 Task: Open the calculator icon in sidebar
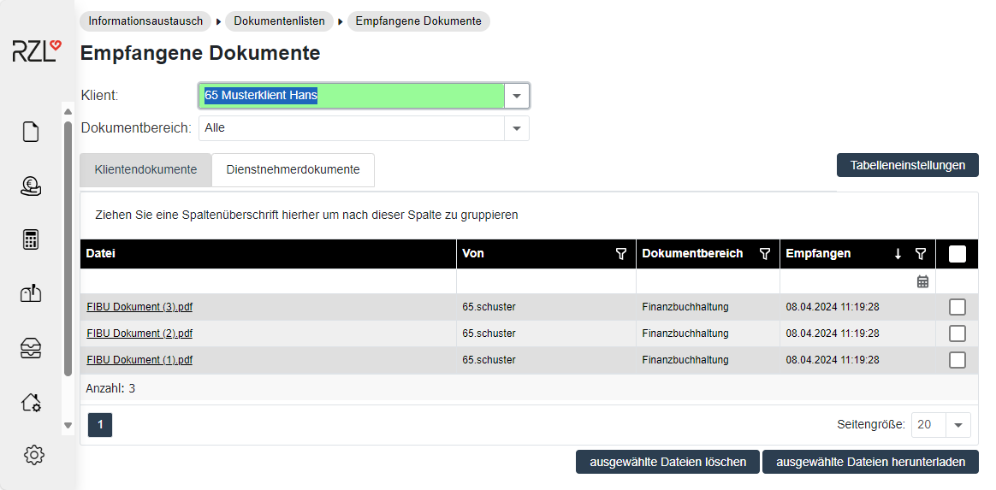tap(31, 239)
